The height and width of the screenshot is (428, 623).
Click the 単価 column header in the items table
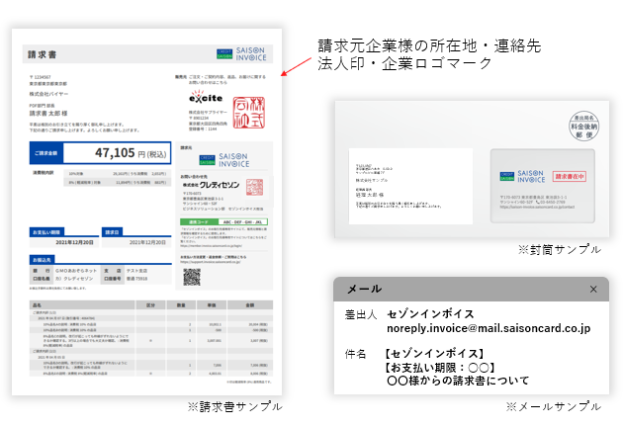pyautogui.click(x=212, y=304)
